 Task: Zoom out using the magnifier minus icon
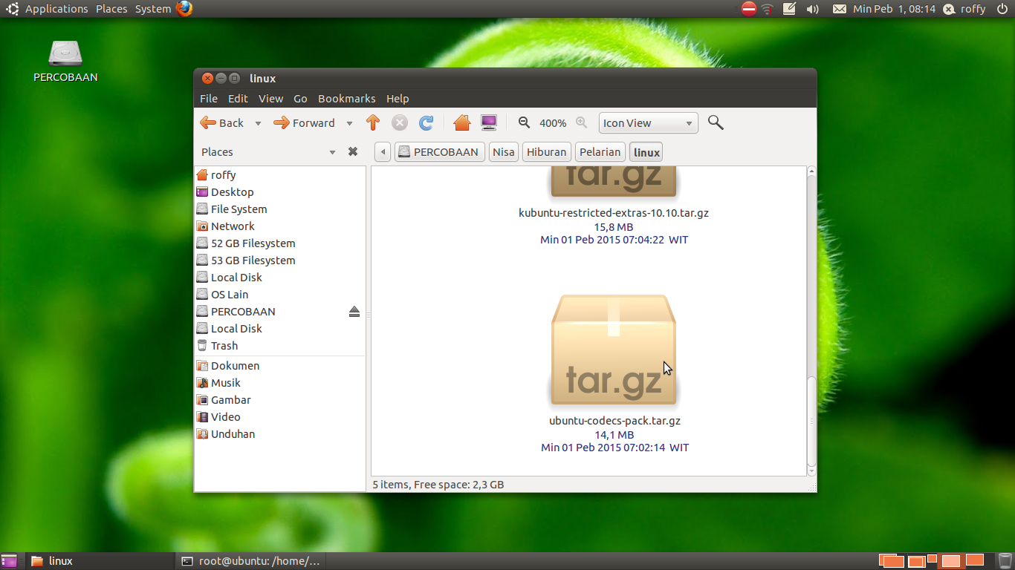[524, 122]
